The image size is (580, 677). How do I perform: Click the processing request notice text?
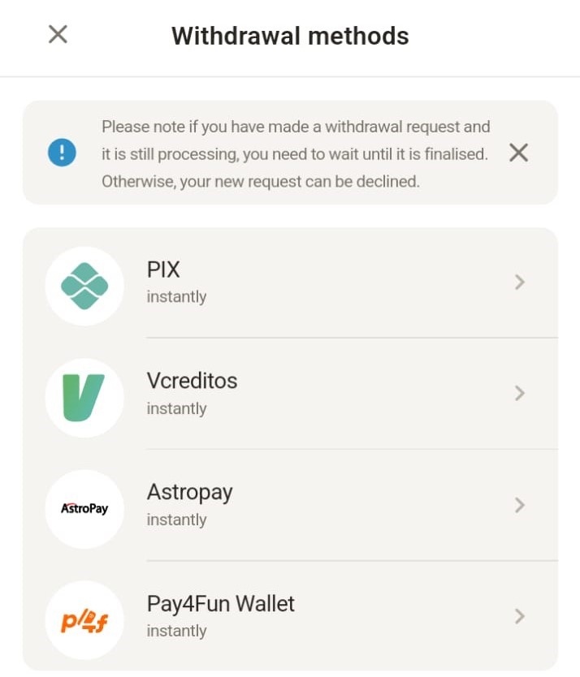(x=296, y=154)
